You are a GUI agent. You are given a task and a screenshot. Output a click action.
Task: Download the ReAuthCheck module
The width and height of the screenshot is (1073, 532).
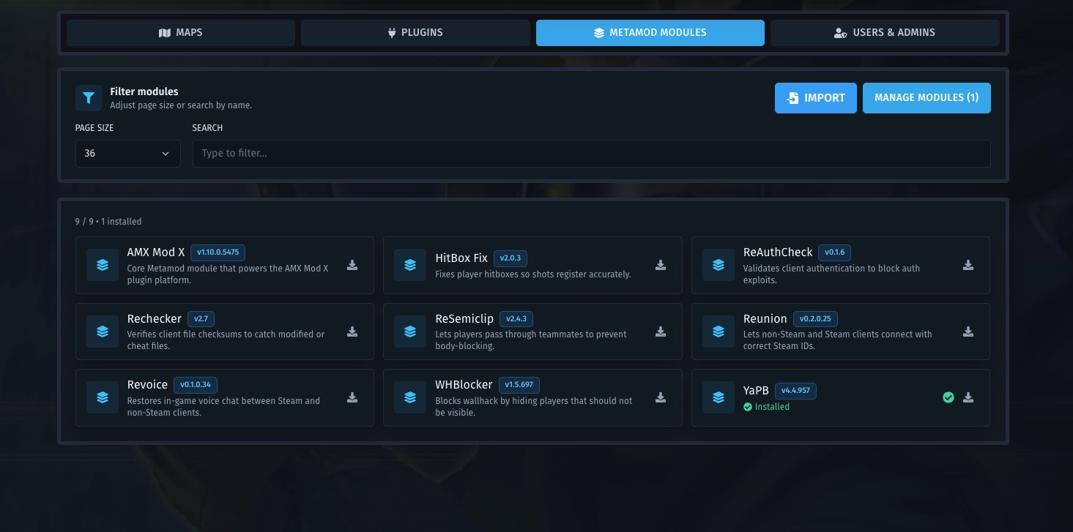[x=968, y=265]
